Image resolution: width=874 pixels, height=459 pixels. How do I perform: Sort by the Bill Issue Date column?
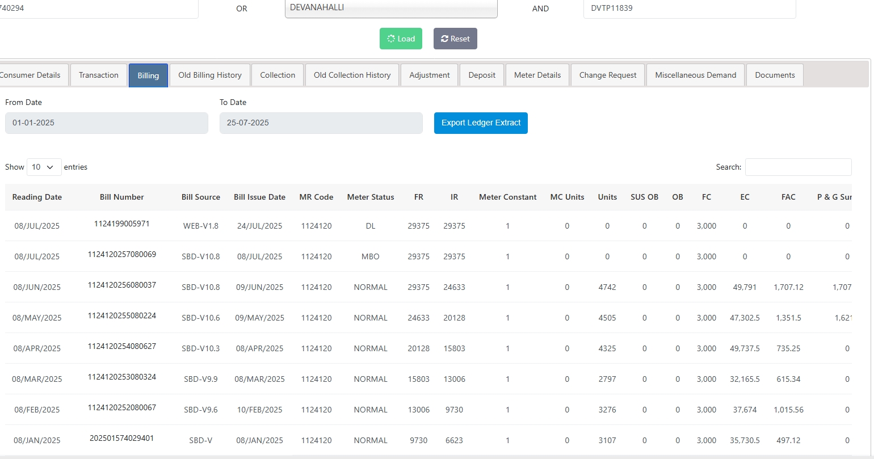260,197
